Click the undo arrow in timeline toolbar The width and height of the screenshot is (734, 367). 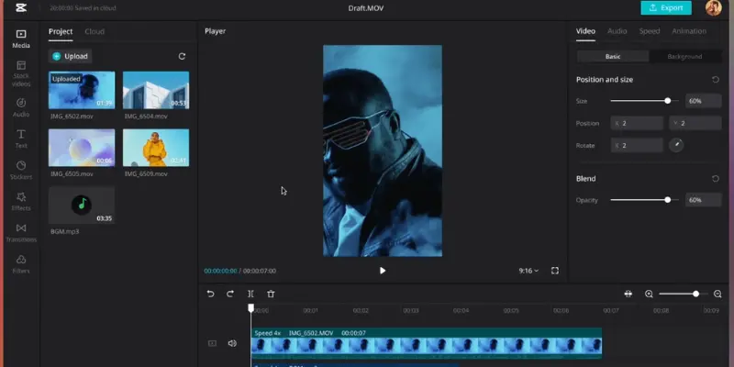tap(210, 294)
